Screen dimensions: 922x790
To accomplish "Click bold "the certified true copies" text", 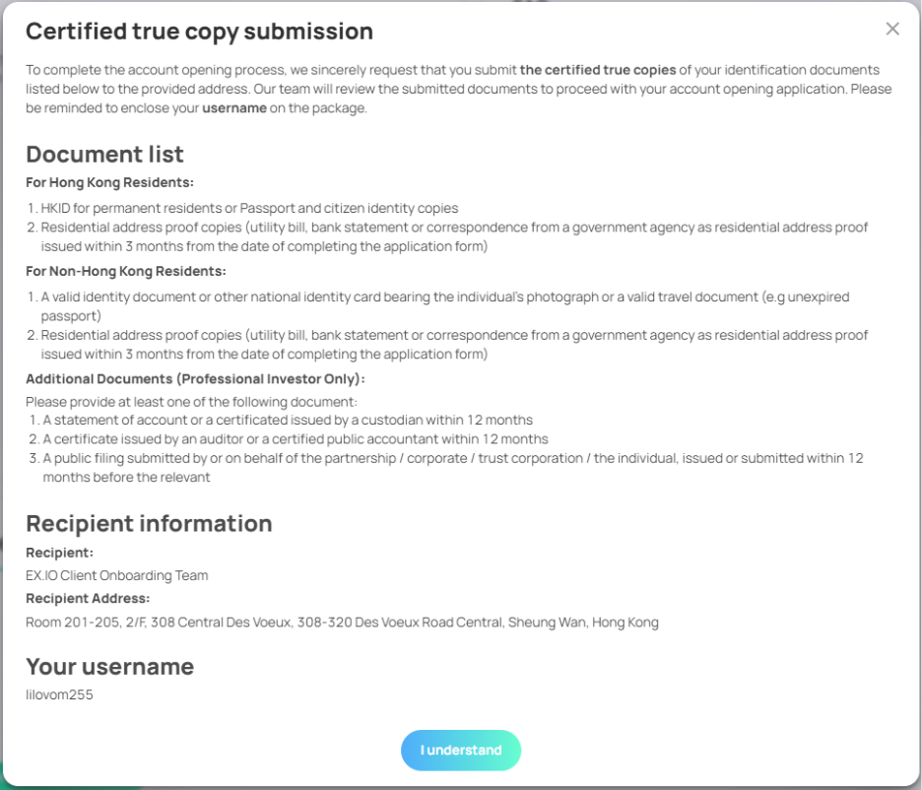I will point(598,70).
